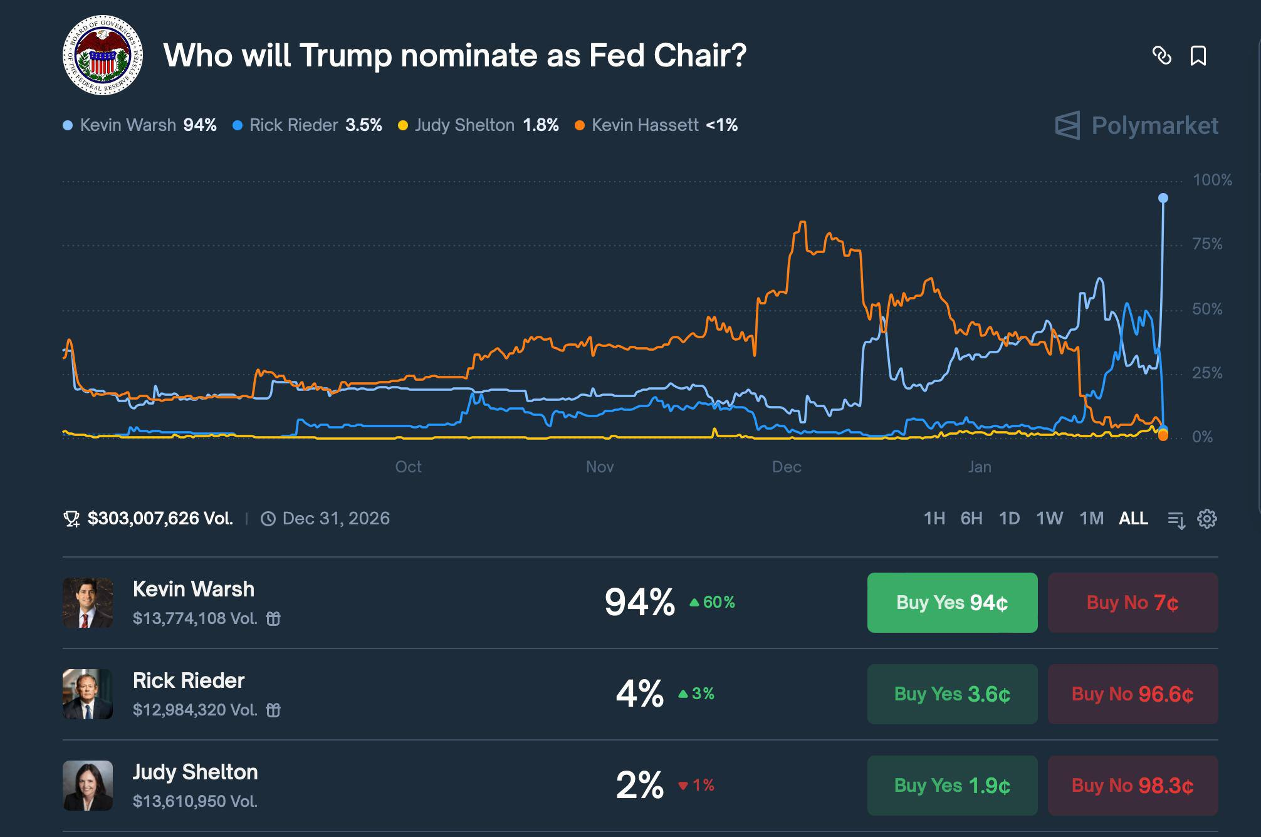
Task: Click the Kevin Warsh endpoint dot on chart
Action: coord(1163,198)
